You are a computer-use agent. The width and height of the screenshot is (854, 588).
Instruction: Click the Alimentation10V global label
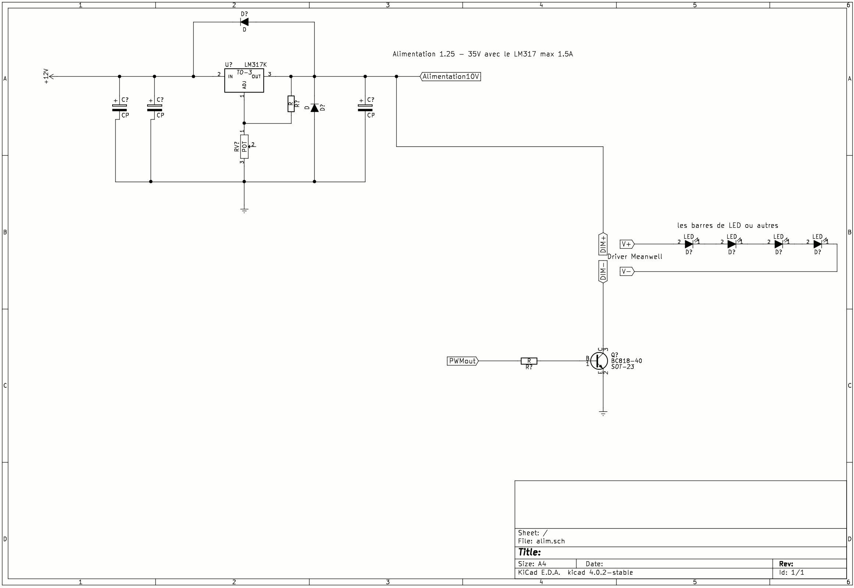[x=451, y=77]
